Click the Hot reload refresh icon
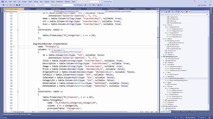The image size is (213, 119). [x=86, y=5]
